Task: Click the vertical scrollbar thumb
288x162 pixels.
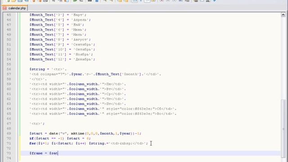Action: (x=283, y=128)
